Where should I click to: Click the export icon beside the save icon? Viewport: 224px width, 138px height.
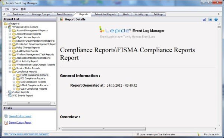point(210,19)
